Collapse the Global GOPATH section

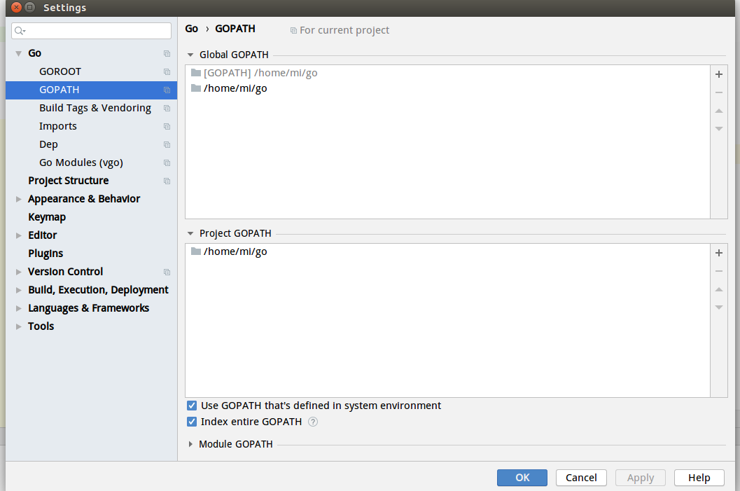tap(190, 55)
